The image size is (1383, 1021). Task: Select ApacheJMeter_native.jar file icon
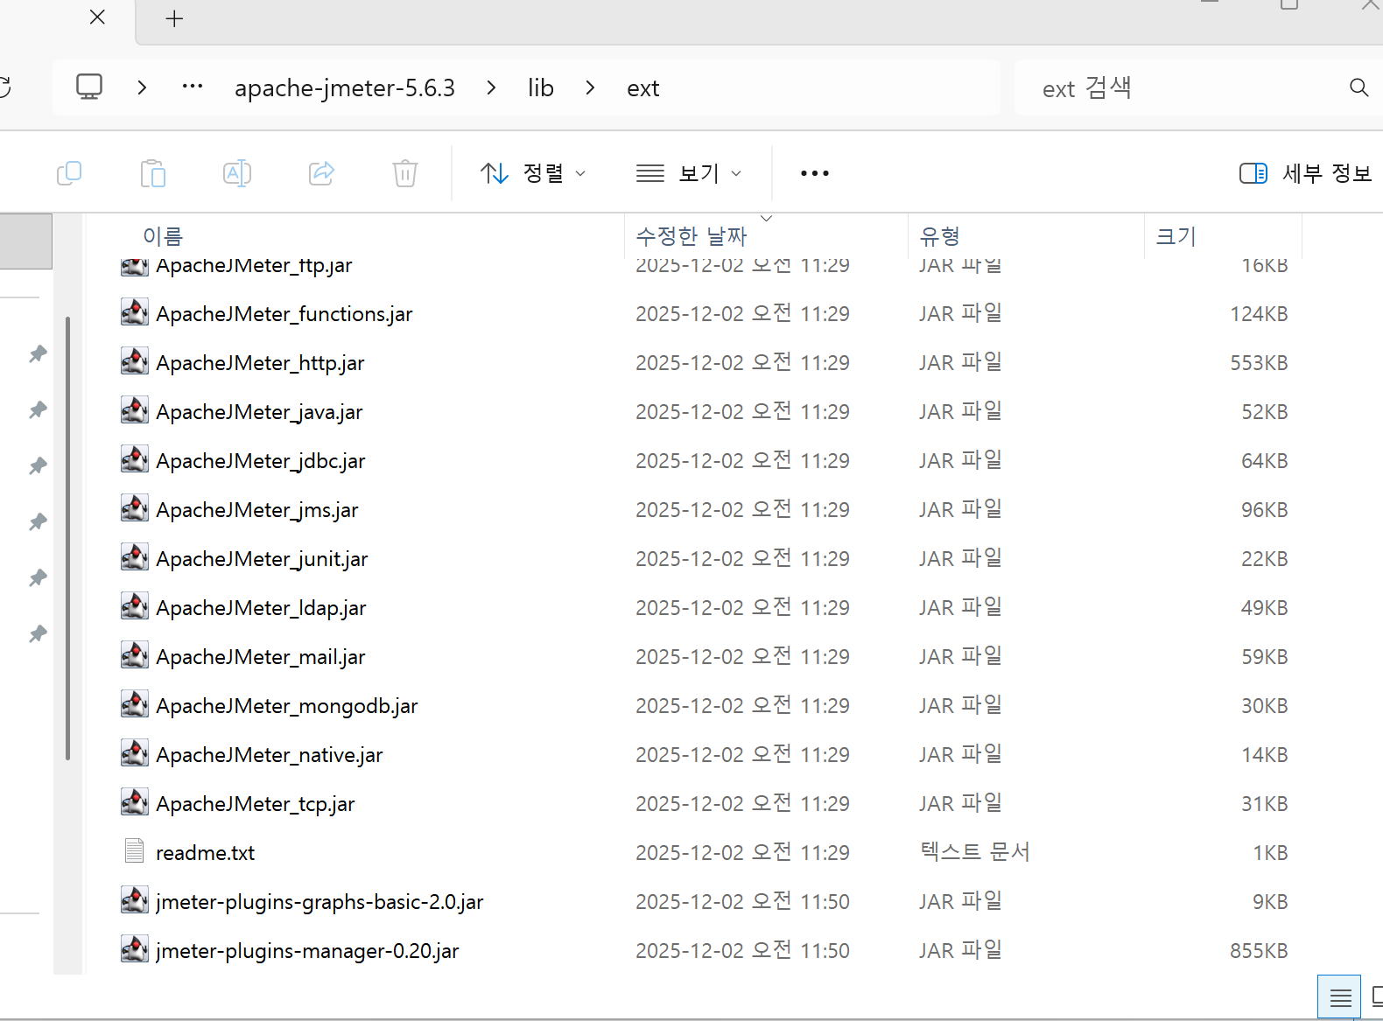(135, 754)
